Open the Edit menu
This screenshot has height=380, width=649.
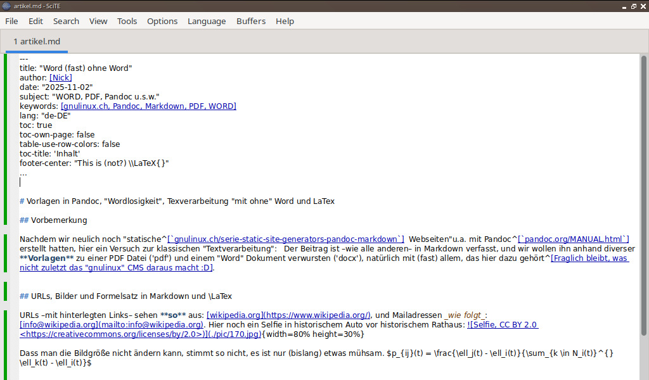[35, 21]
